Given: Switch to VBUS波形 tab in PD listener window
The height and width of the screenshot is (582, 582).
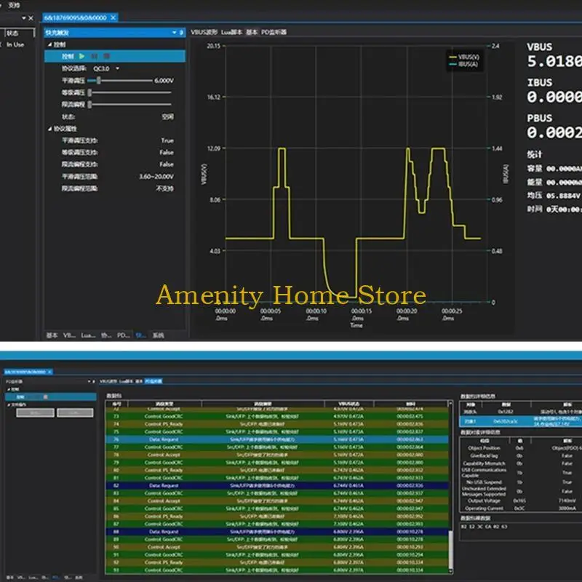Looking at the screenshot, I should [x=108, y=380].
